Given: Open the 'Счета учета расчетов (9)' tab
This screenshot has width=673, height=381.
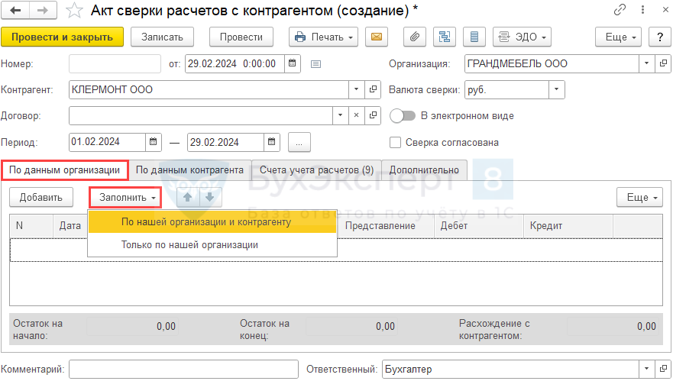Looking at the screenshot, I should coord(316,170).
